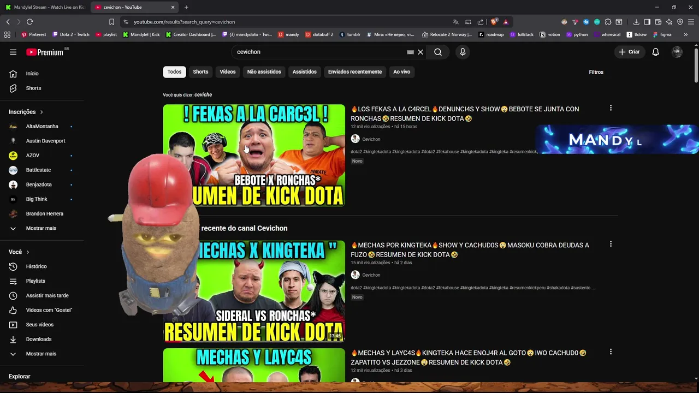
Task: Click the share icon in address bar
Action: click(481, 22)
